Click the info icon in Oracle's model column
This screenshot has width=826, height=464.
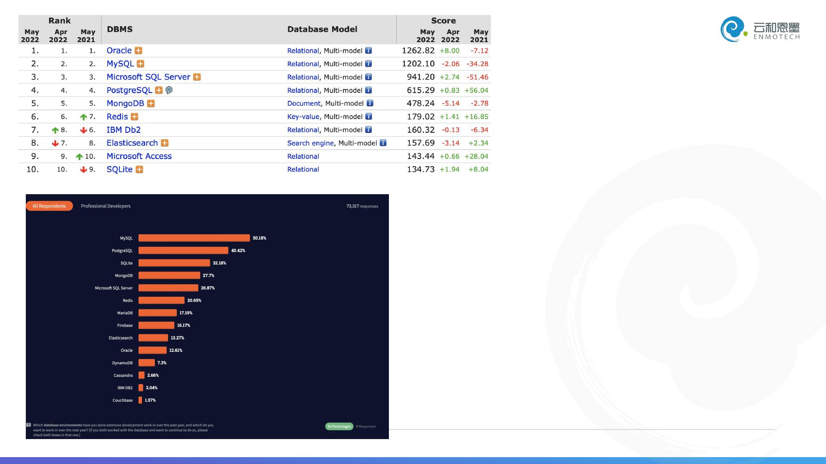368,51
